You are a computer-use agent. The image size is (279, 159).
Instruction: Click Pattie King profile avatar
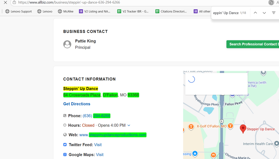coord(67,44)
